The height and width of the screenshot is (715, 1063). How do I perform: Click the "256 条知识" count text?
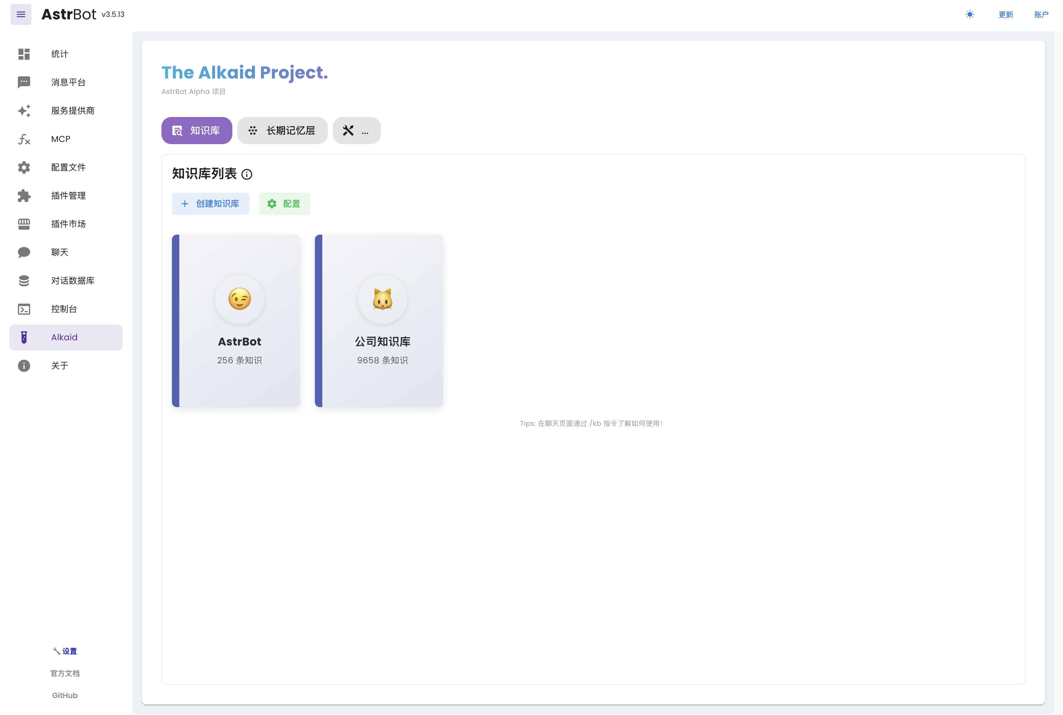point(239,360)
